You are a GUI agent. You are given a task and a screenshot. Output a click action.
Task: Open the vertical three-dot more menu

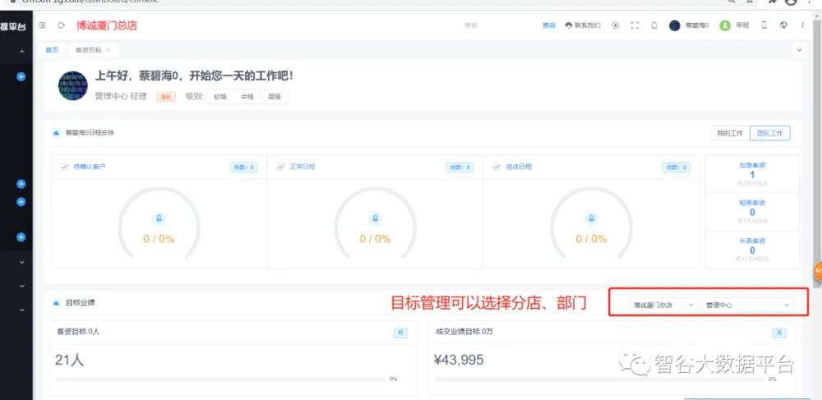(x=801, y=25)
